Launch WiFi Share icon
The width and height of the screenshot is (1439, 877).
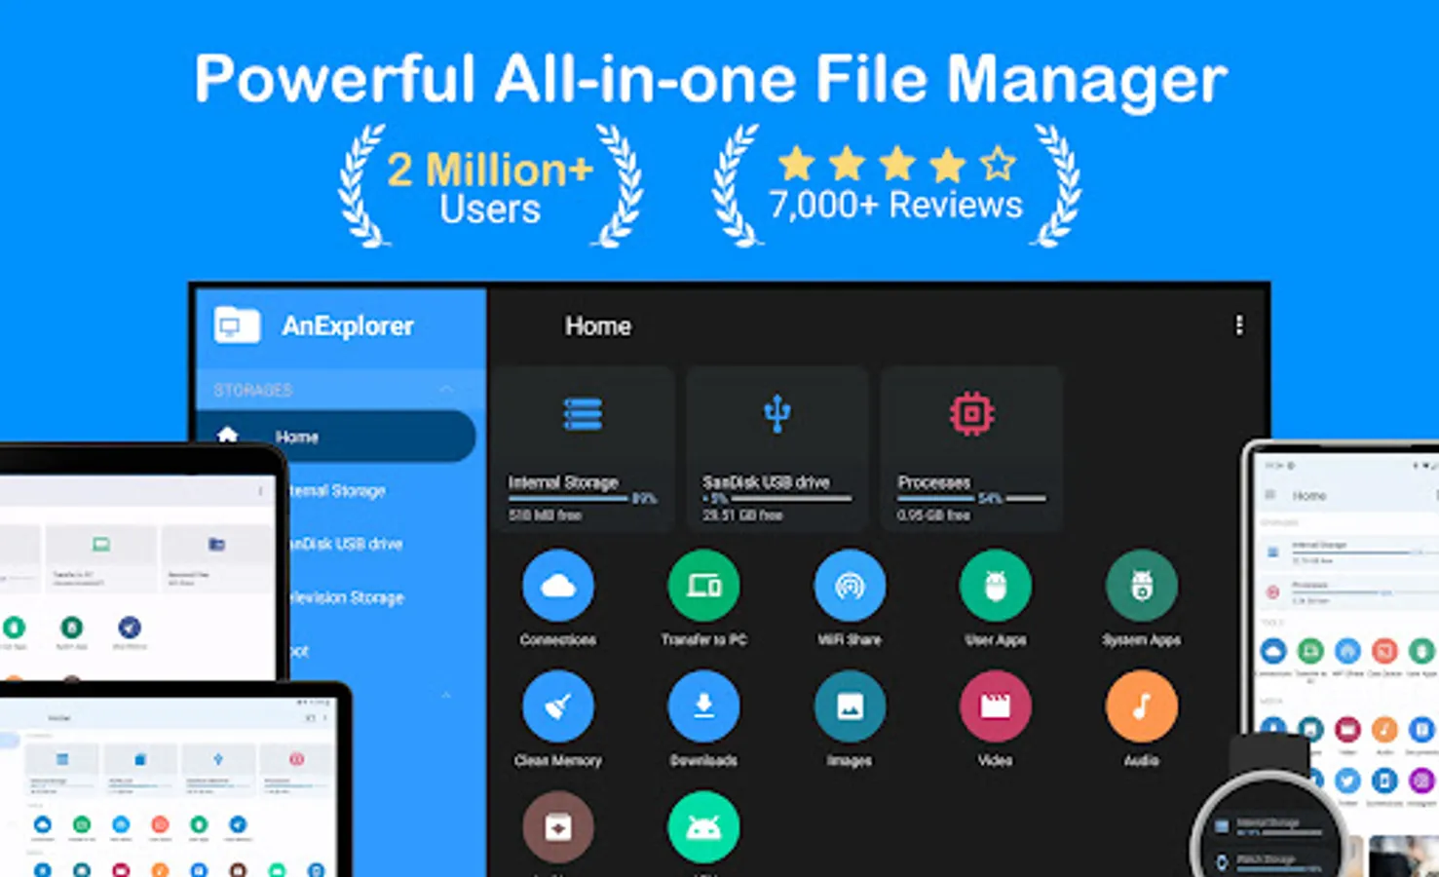coord(850,586)
